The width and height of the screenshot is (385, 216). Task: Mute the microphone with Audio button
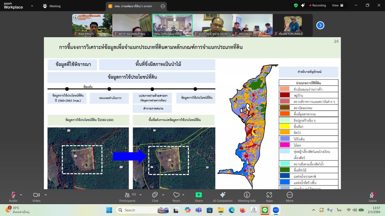[13, 196]
